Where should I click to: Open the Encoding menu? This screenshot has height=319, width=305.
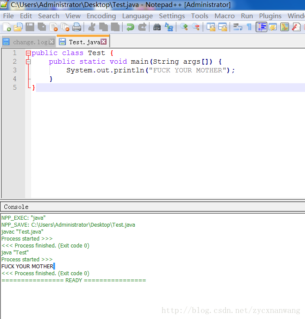click(101, 16)
